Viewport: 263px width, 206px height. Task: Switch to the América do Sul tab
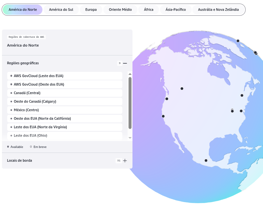(x=61, y=10)
